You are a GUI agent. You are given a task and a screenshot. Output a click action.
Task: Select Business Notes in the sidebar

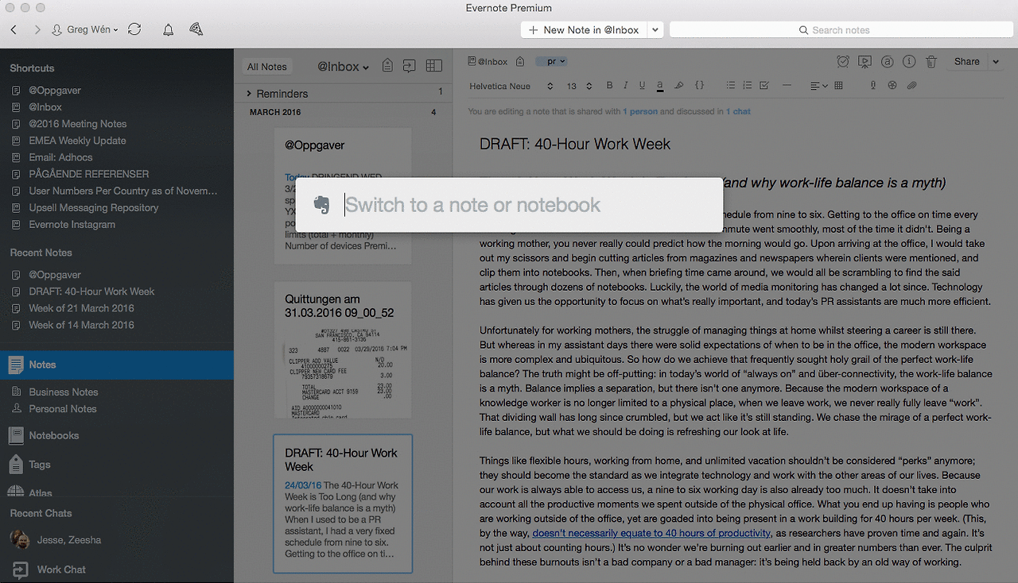point(63,392)
